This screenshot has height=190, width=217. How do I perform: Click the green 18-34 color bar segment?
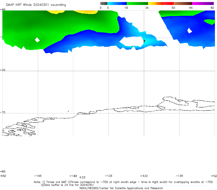click(x=137, y=4)
